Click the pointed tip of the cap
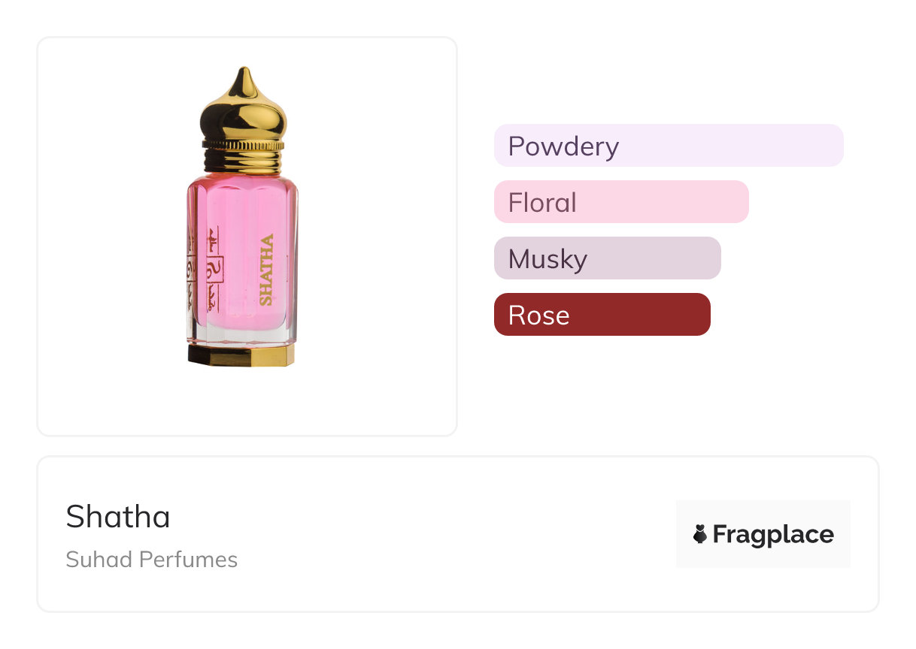The image size is (916, 649). point(242,75)
